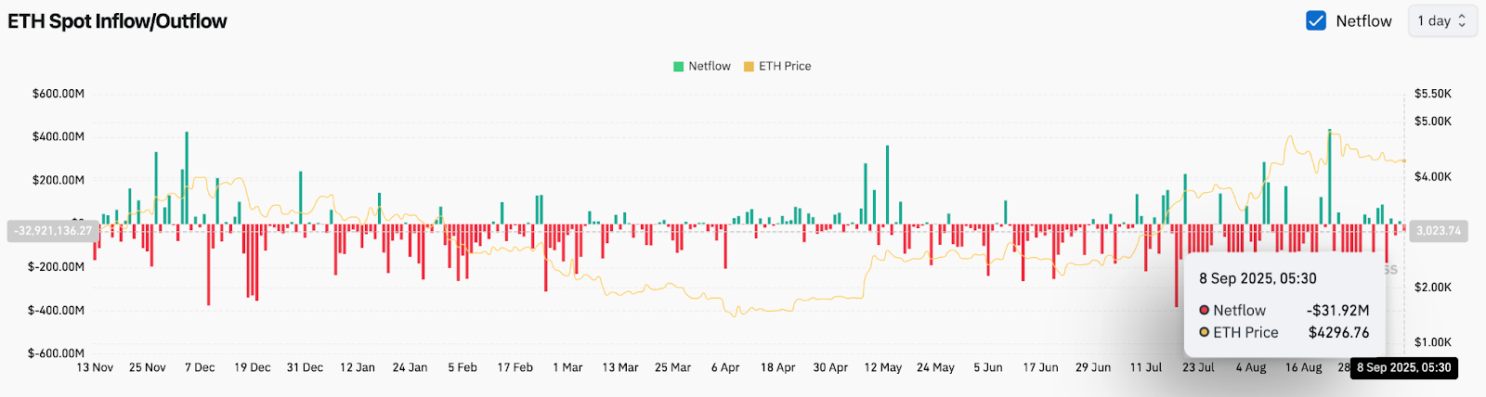Click the $4296.76 ETH Price value in the tooltip
Image resolution: width=1486 pixels, height=397 pixels.
(x=1338, y=333)
